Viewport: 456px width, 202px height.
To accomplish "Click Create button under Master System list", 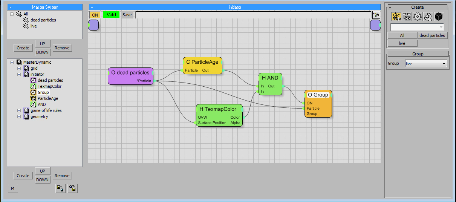I will [23, 48].
